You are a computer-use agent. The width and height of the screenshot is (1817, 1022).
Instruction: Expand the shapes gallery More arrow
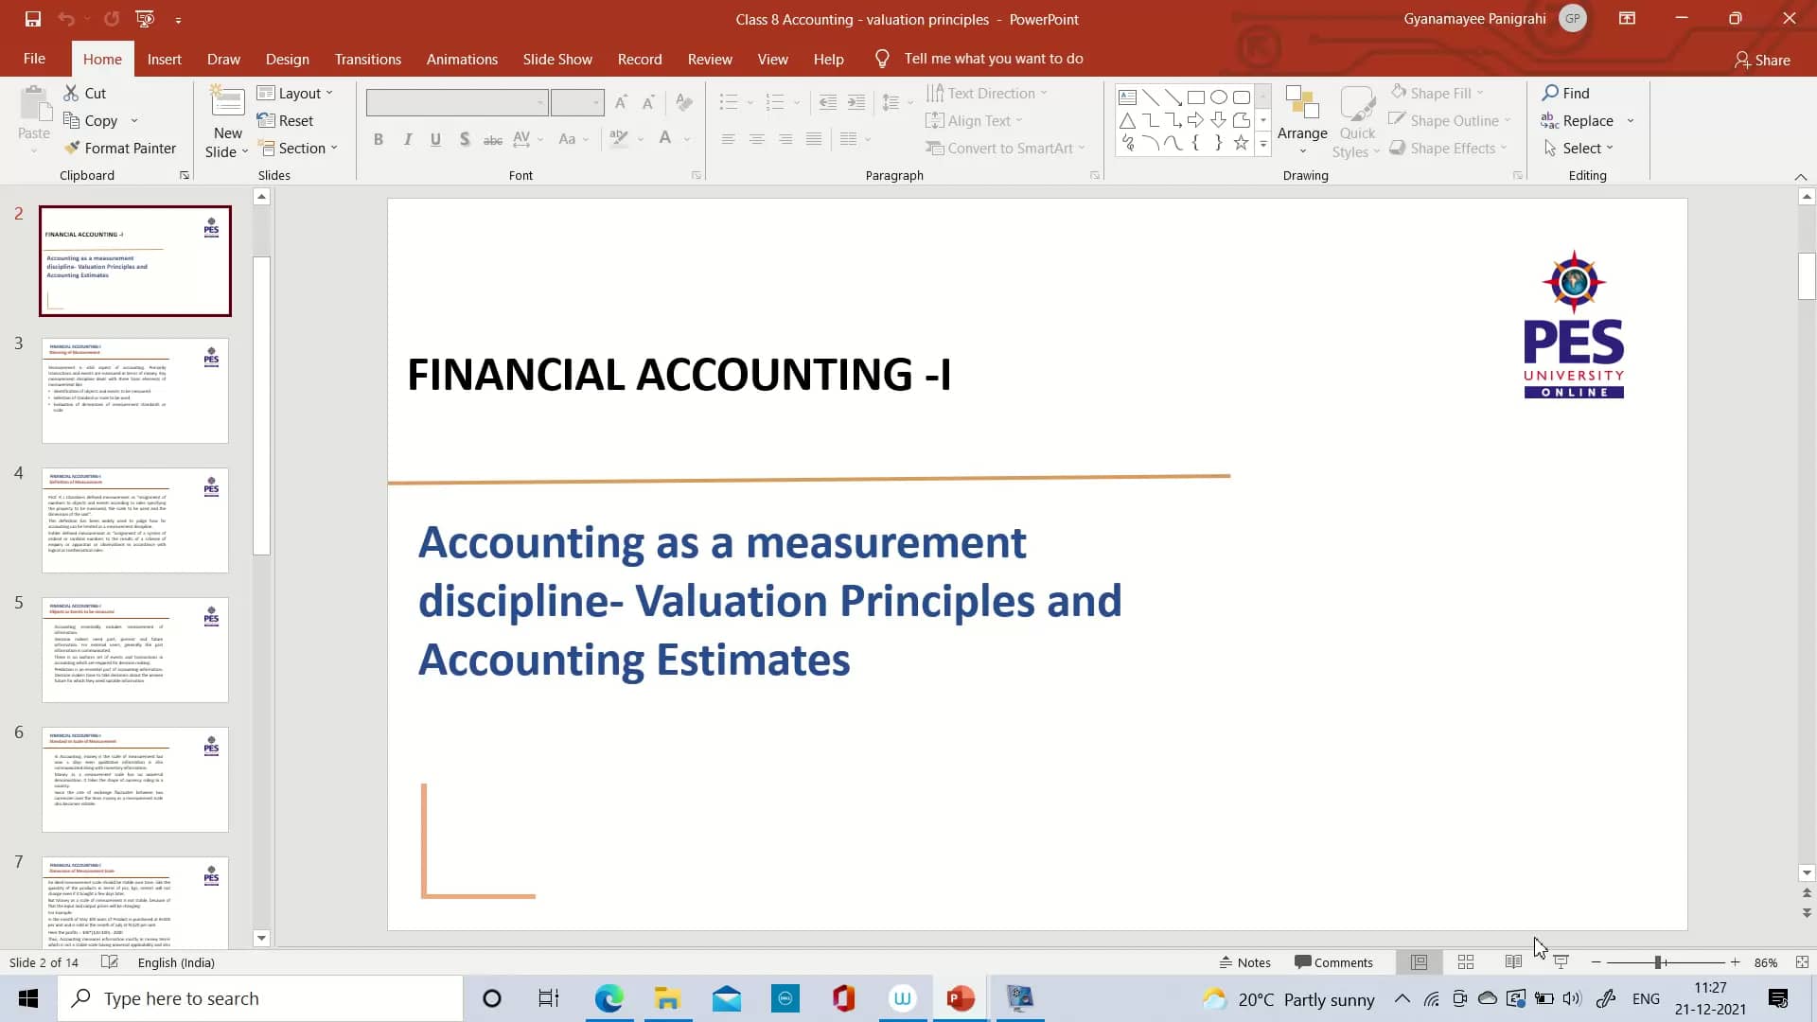pos(1262,144)
